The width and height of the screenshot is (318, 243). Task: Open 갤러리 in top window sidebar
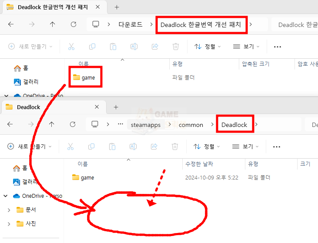click(x=26, y=82)
